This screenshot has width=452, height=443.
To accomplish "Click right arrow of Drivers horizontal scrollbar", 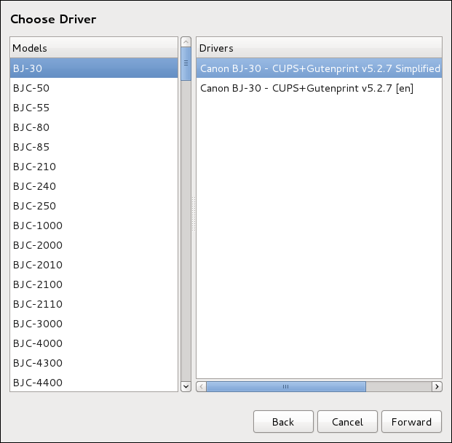I will 437,387.
